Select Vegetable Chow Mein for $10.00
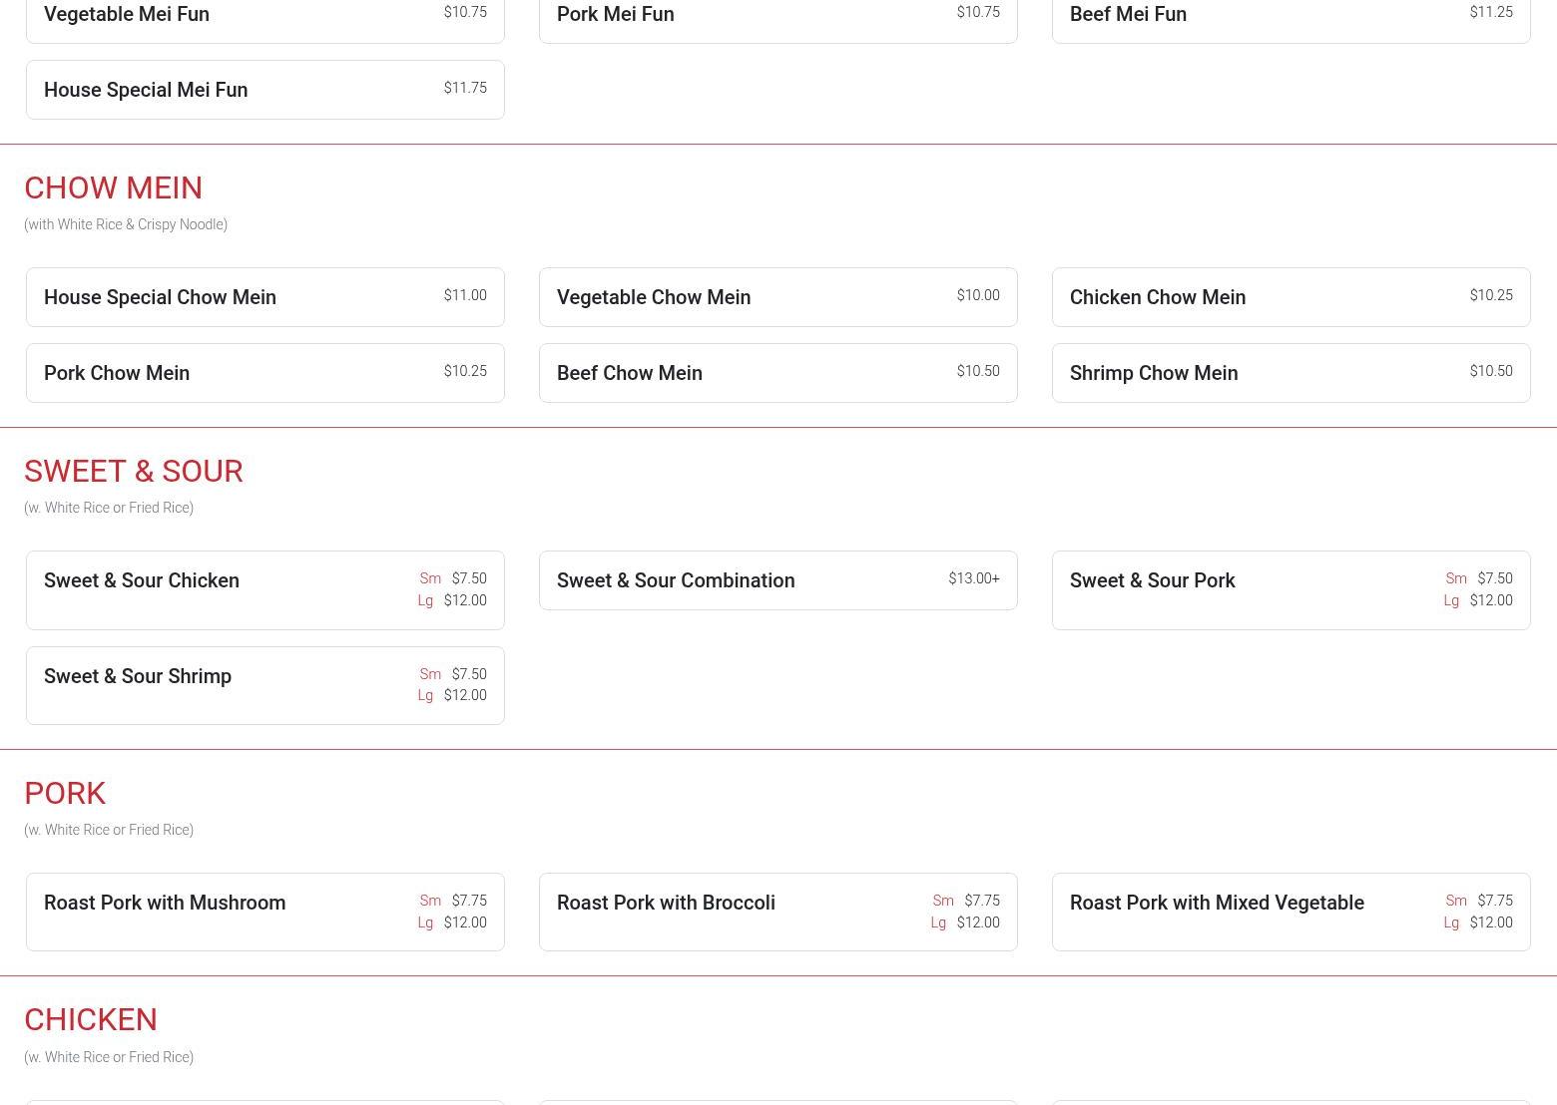 click(x=778, y=297)
